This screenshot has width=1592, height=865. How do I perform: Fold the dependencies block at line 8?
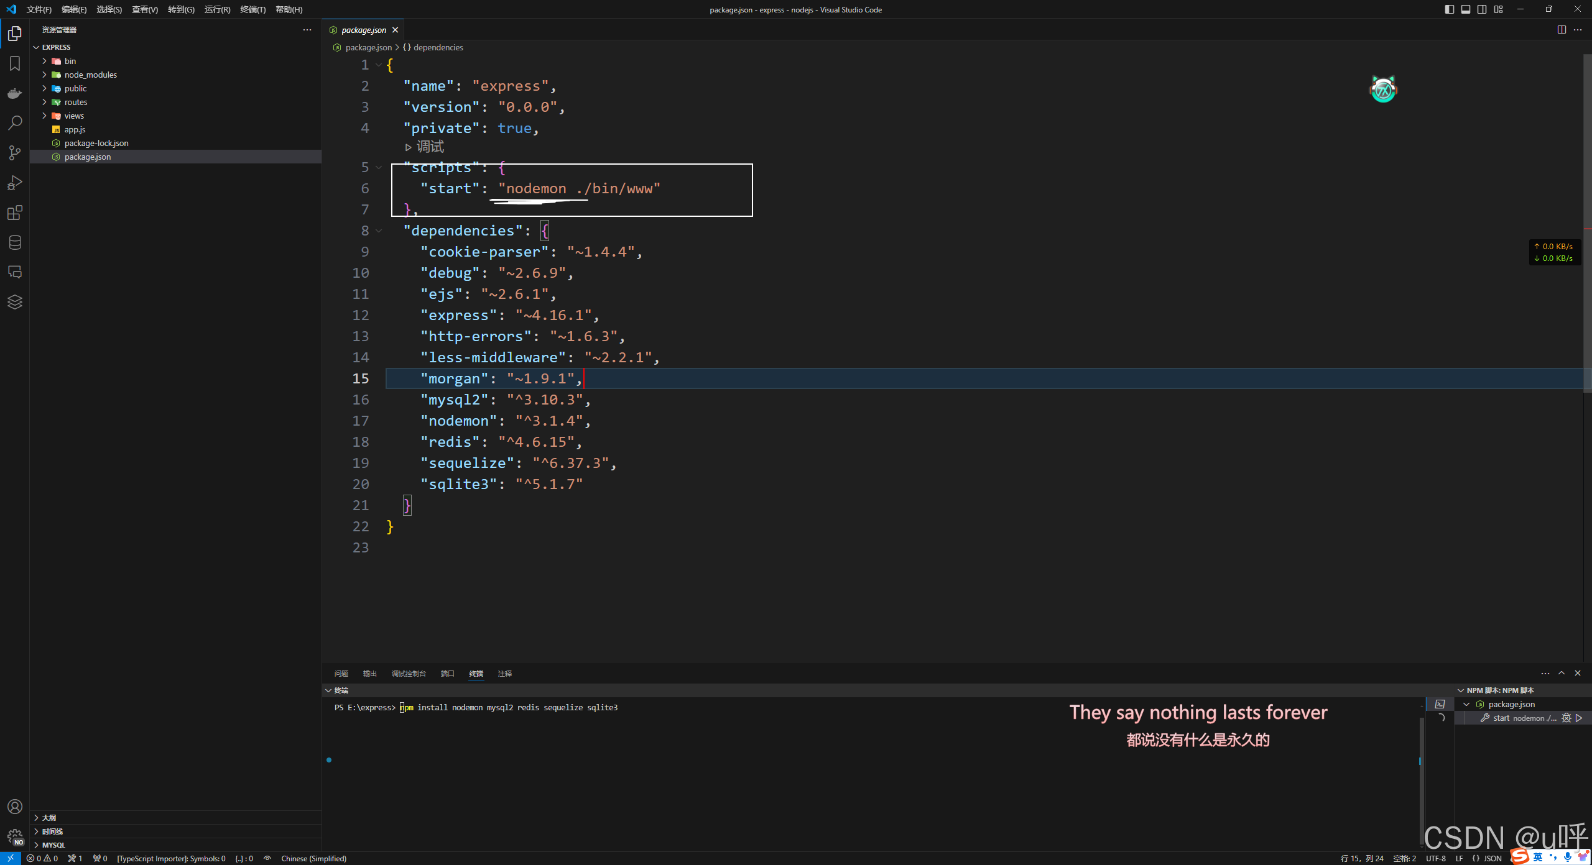tap(379, 231)
